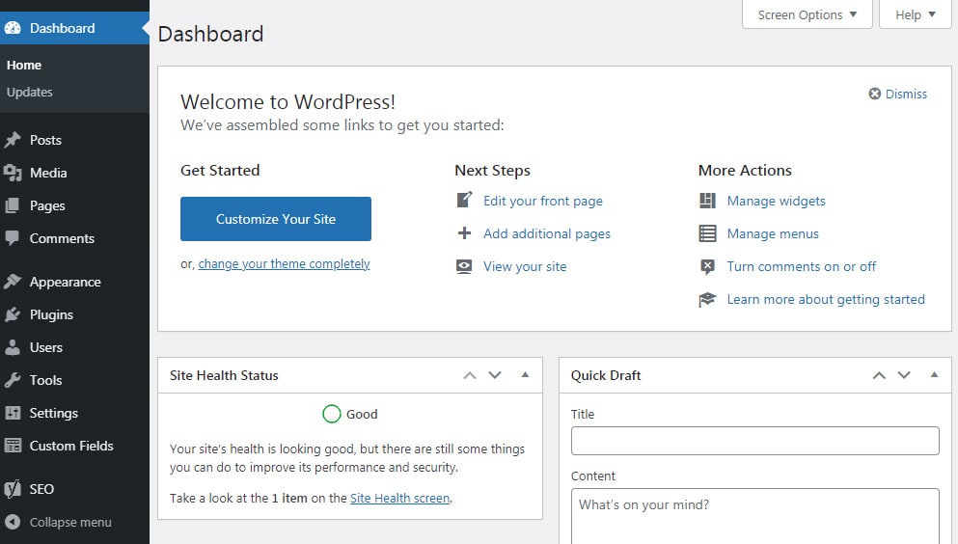Viewport: 958px width, 544px height.
Task: Click the comments on/off icon
Action: [x=707, y=267]
